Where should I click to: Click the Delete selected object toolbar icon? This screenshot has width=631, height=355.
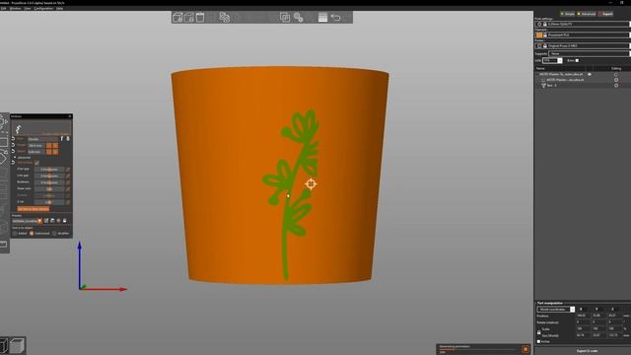[x=188, y=17]
